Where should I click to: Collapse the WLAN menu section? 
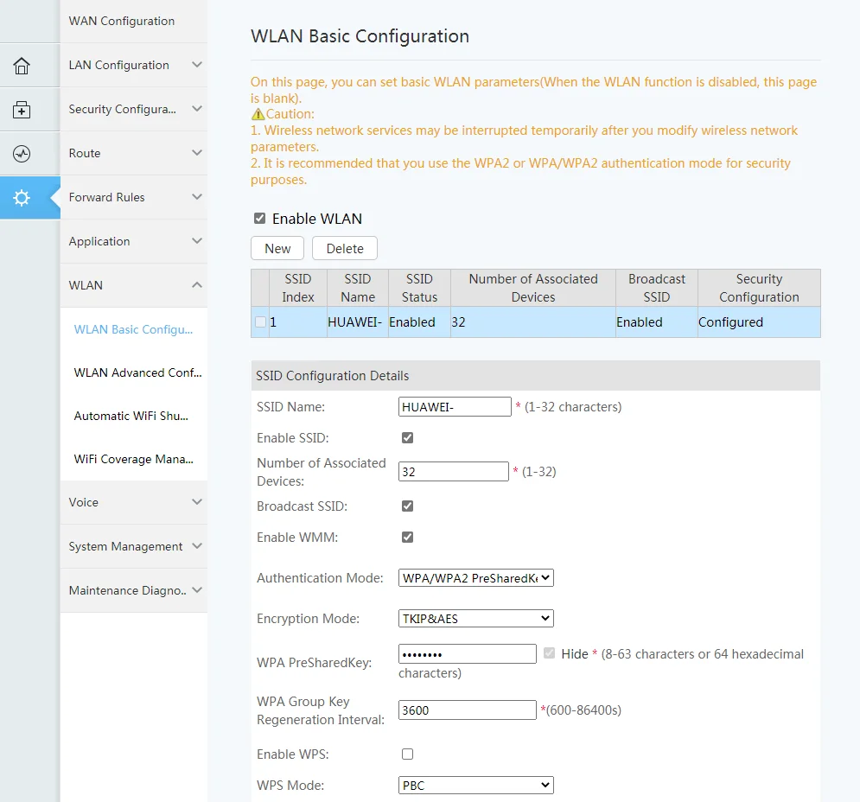pos(133,285)
